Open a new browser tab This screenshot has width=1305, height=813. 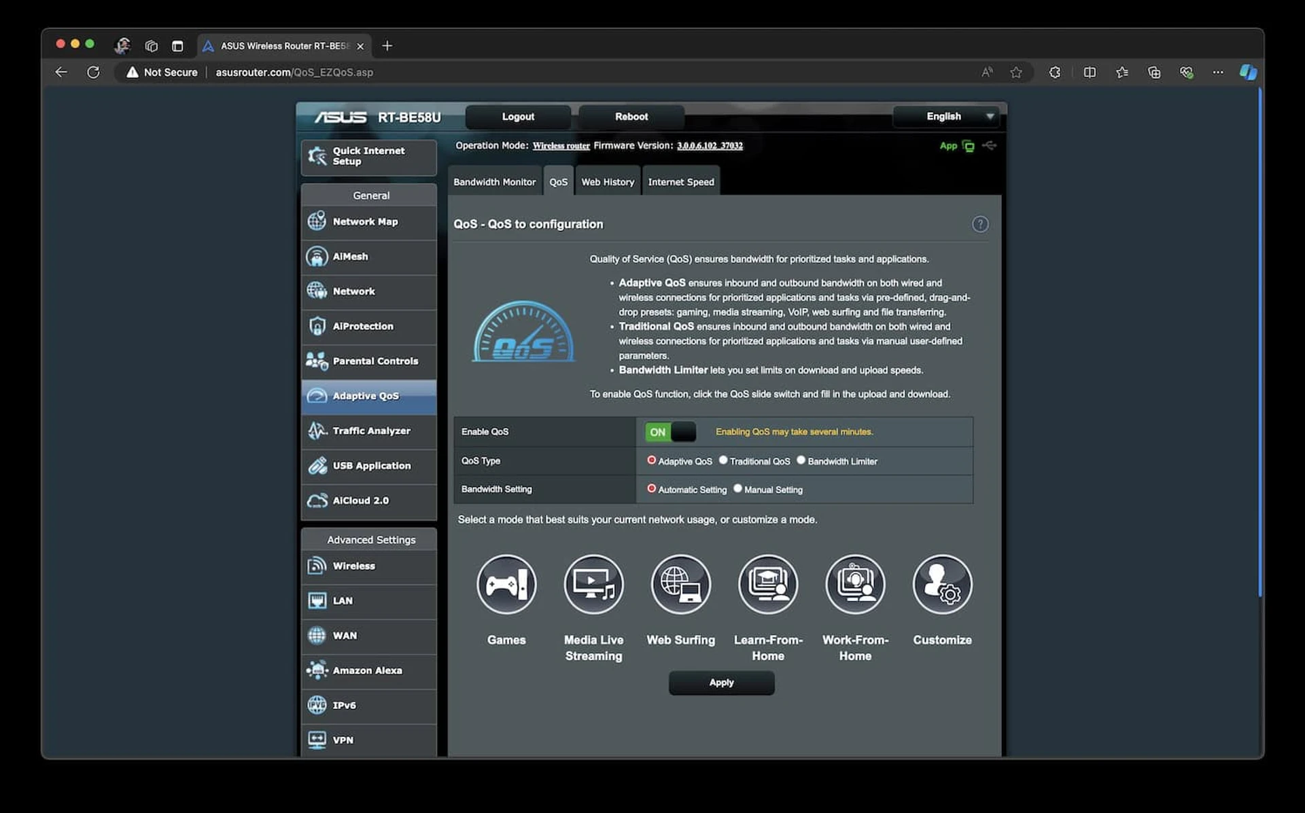click(387, 46)
